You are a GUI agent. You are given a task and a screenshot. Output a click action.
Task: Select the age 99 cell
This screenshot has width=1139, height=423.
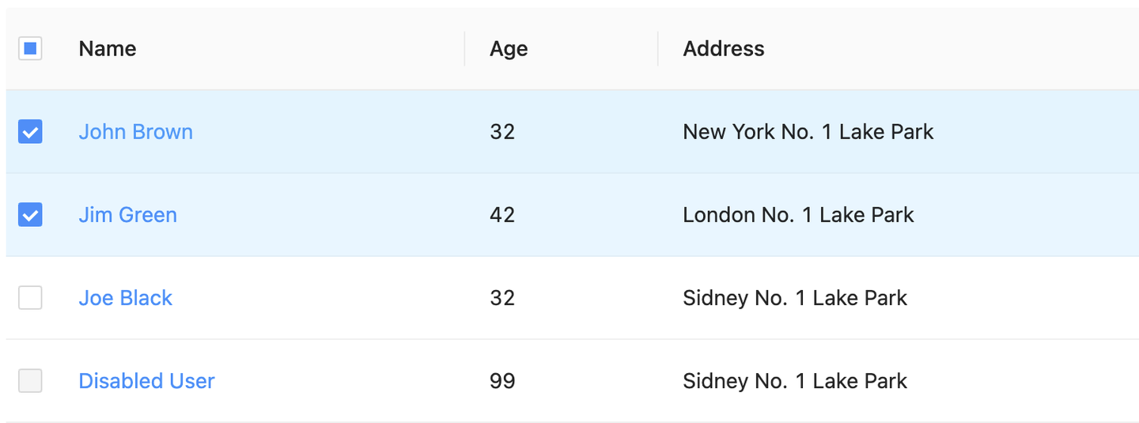(502, 381)
